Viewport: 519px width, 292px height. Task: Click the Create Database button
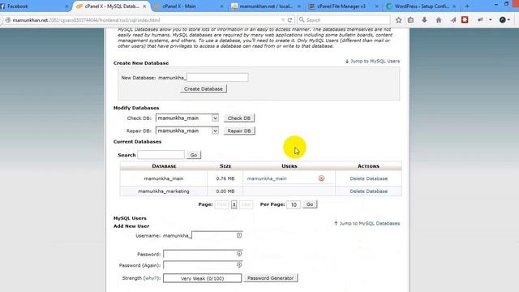tap(204, 88)
